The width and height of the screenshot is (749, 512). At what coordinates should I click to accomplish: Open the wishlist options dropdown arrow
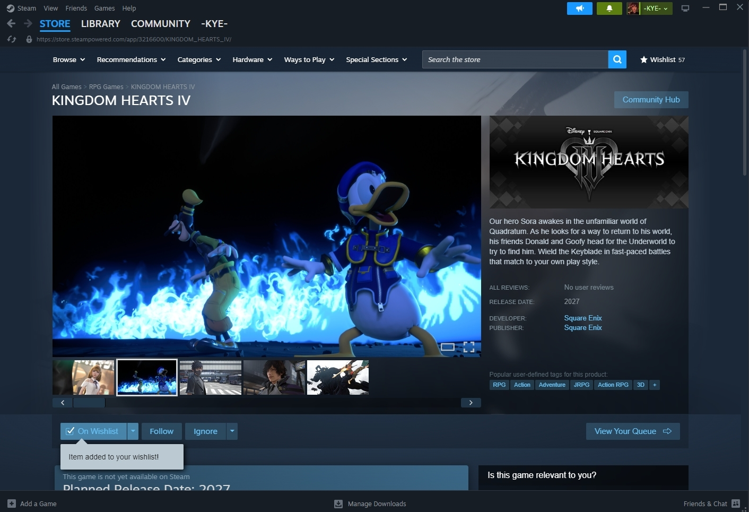coord(133,431)
